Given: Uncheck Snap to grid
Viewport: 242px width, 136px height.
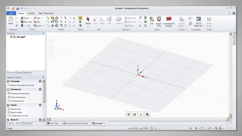Looking at the screenshot, I should (x=9, y=109).
